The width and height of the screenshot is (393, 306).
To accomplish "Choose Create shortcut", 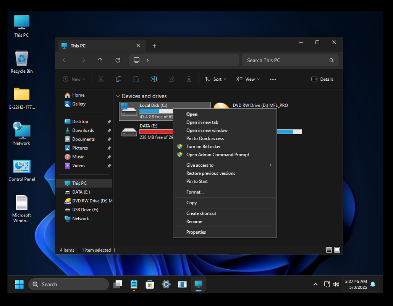I will (x=225, y=213).
